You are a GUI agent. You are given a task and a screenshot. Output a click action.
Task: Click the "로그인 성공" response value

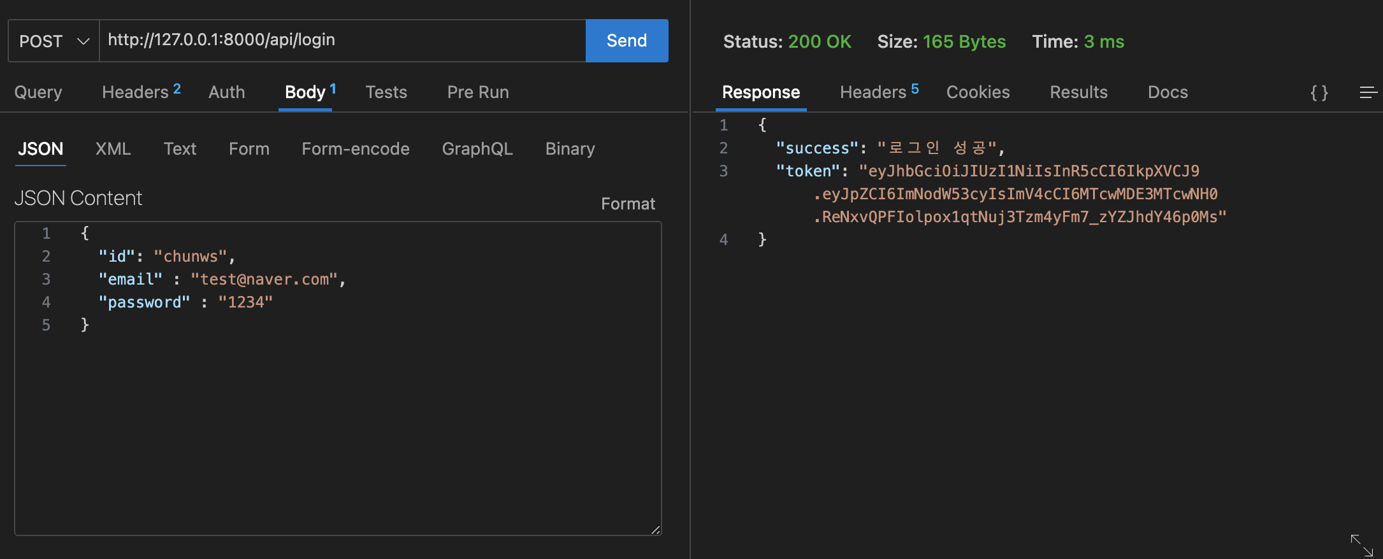[937, 148]
